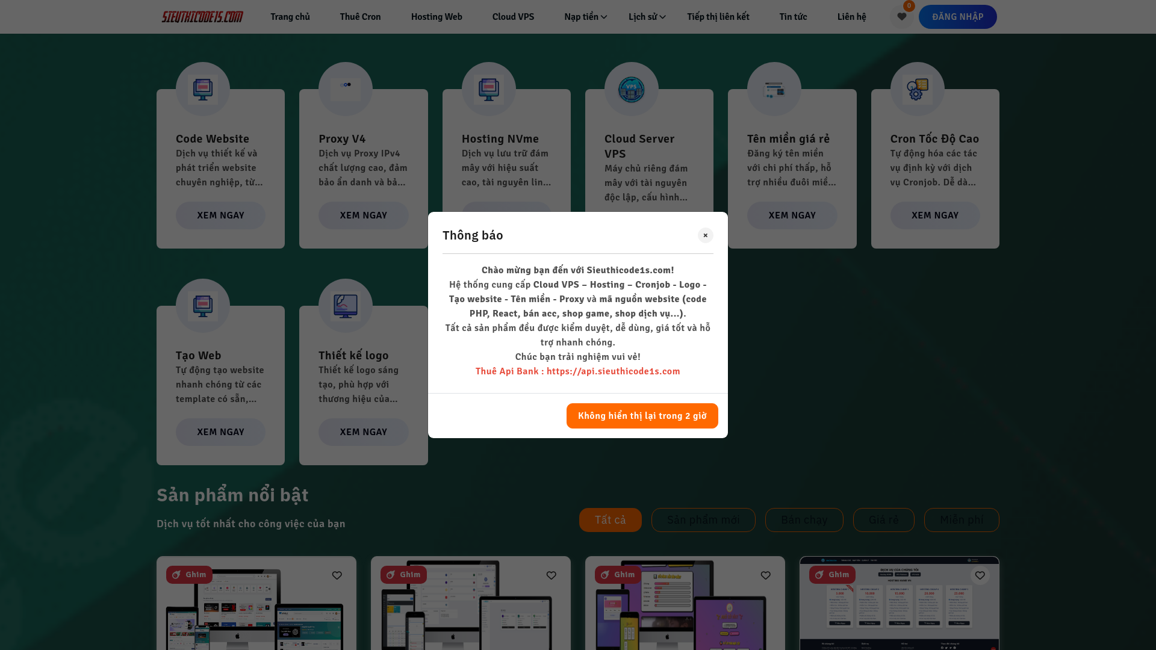Open Cloud VPS menu item

tap(513, 17)
